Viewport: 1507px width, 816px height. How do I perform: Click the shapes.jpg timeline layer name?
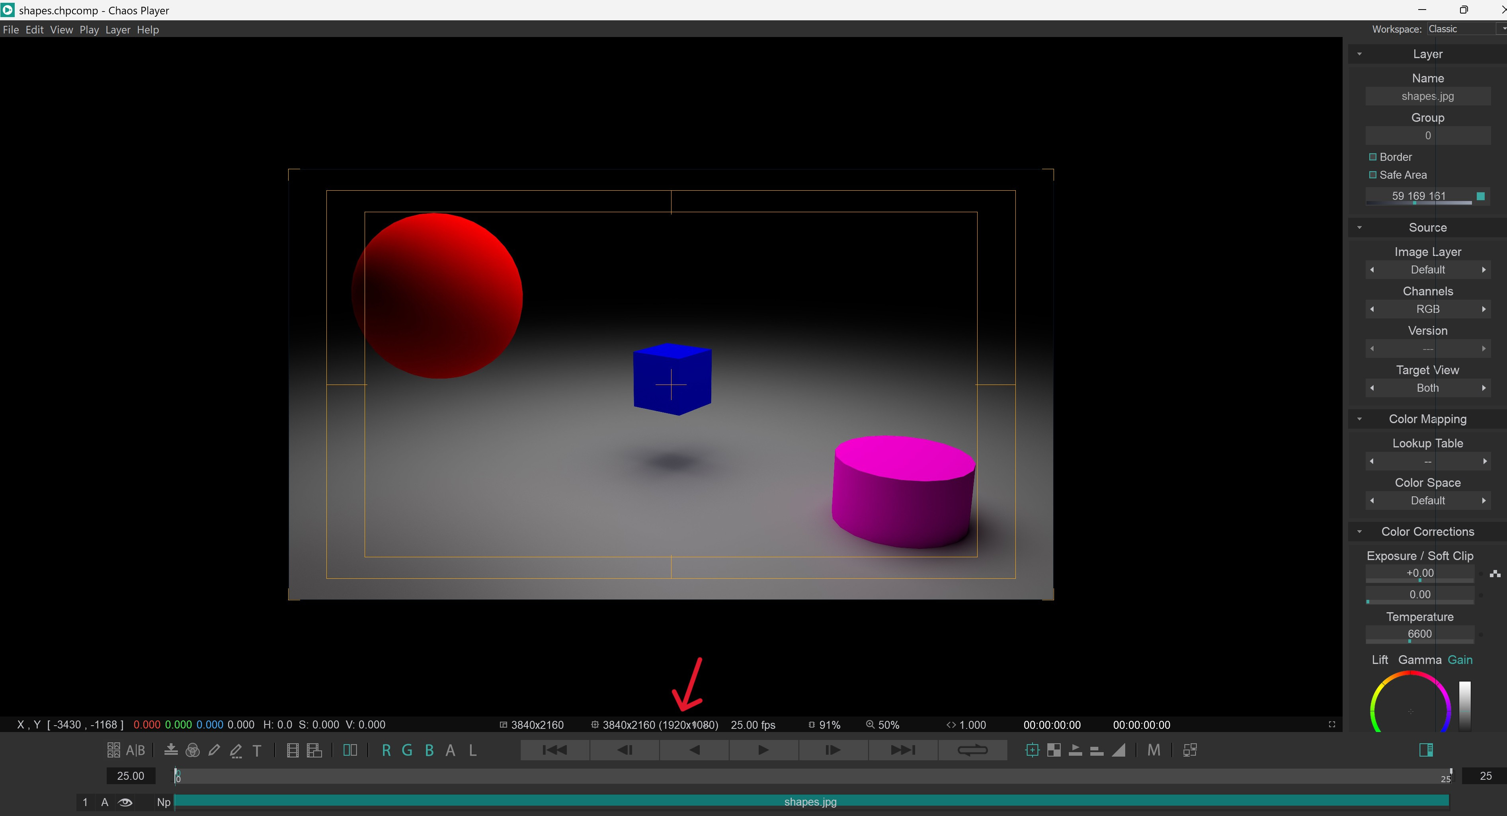pyautogui.click(x=809, y=801)
